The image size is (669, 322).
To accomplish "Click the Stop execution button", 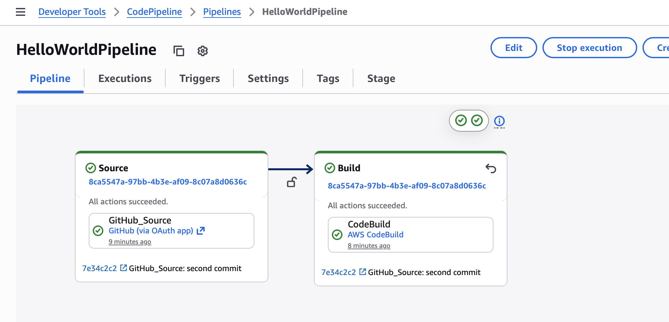I will 590,48.
